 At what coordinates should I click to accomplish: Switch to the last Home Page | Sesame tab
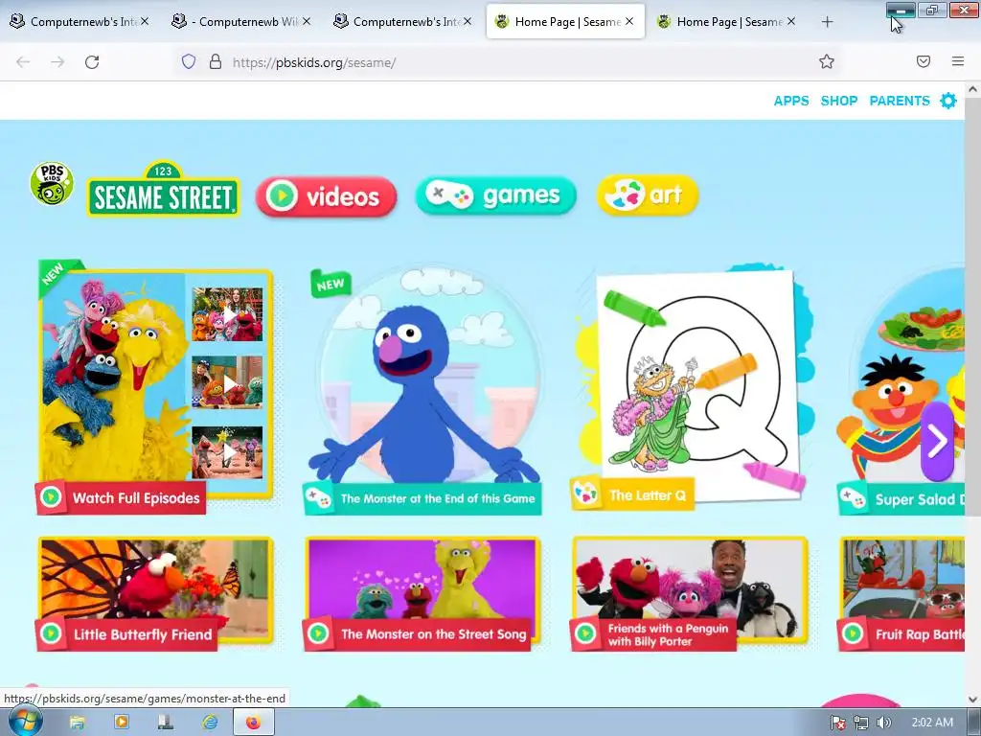(727, 21)
